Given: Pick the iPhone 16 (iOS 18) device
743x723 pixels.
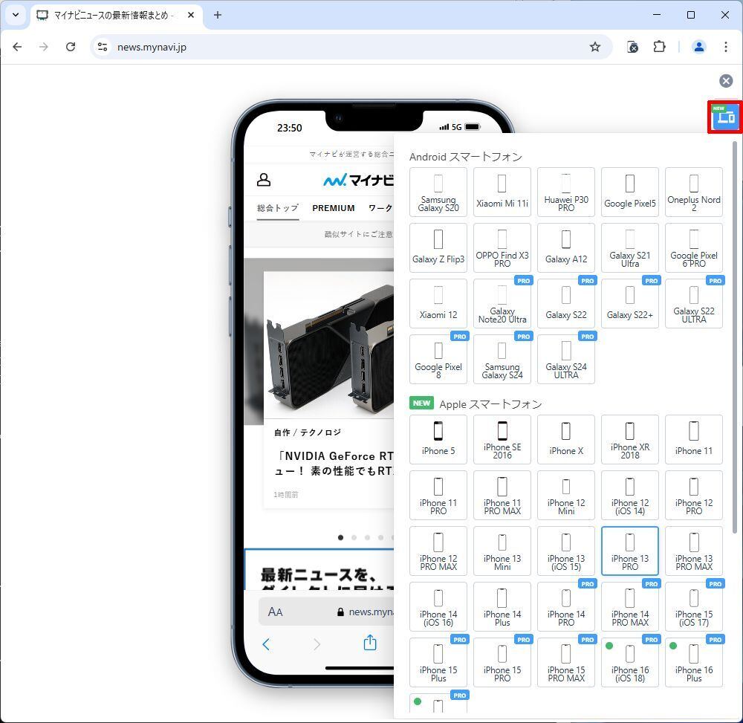Looking at the screenshot, I should click(630, 662).
